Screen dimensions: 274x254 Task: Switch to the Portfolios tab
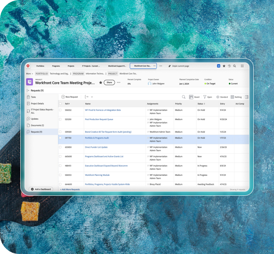40,66
